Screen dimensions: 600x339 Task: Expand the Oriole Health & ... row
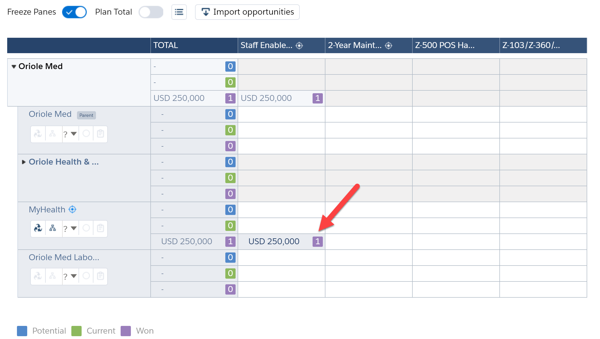(x=24, y=162)
